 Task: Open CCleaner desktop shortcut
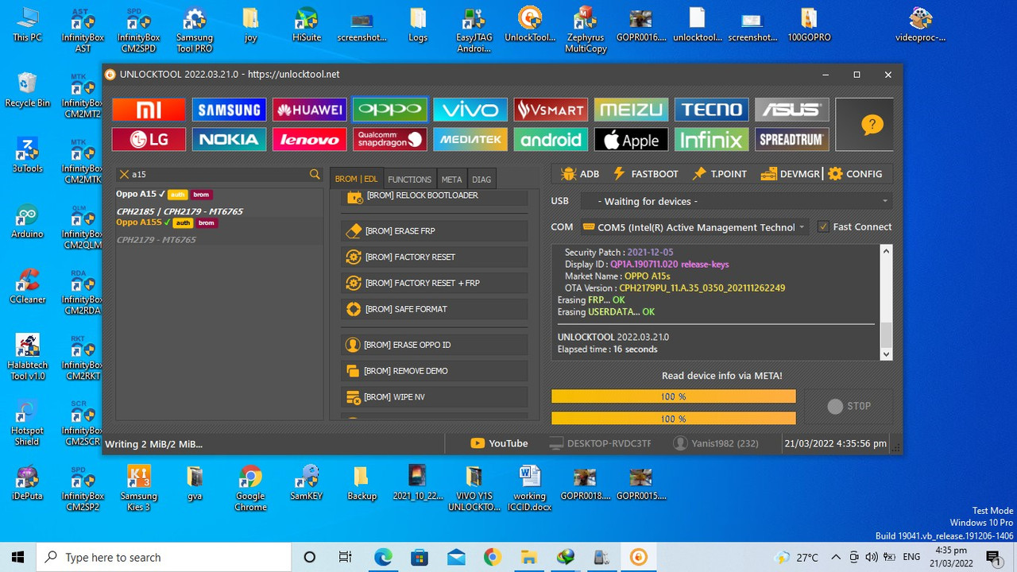(27, 286)
